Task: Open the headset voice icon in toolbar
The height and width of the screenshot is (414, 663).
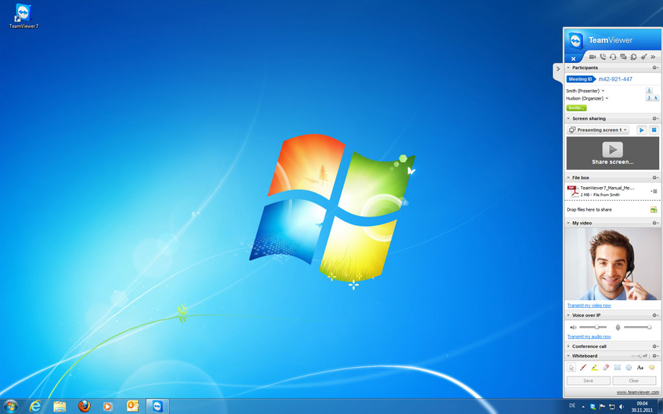Action: (x=613, y=58)
